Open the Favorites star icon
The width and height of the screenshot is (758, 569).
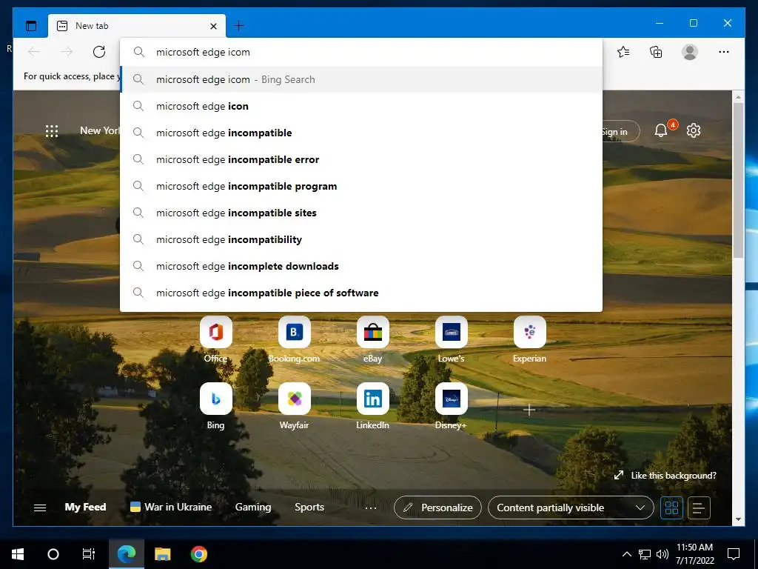click(623, 52)
